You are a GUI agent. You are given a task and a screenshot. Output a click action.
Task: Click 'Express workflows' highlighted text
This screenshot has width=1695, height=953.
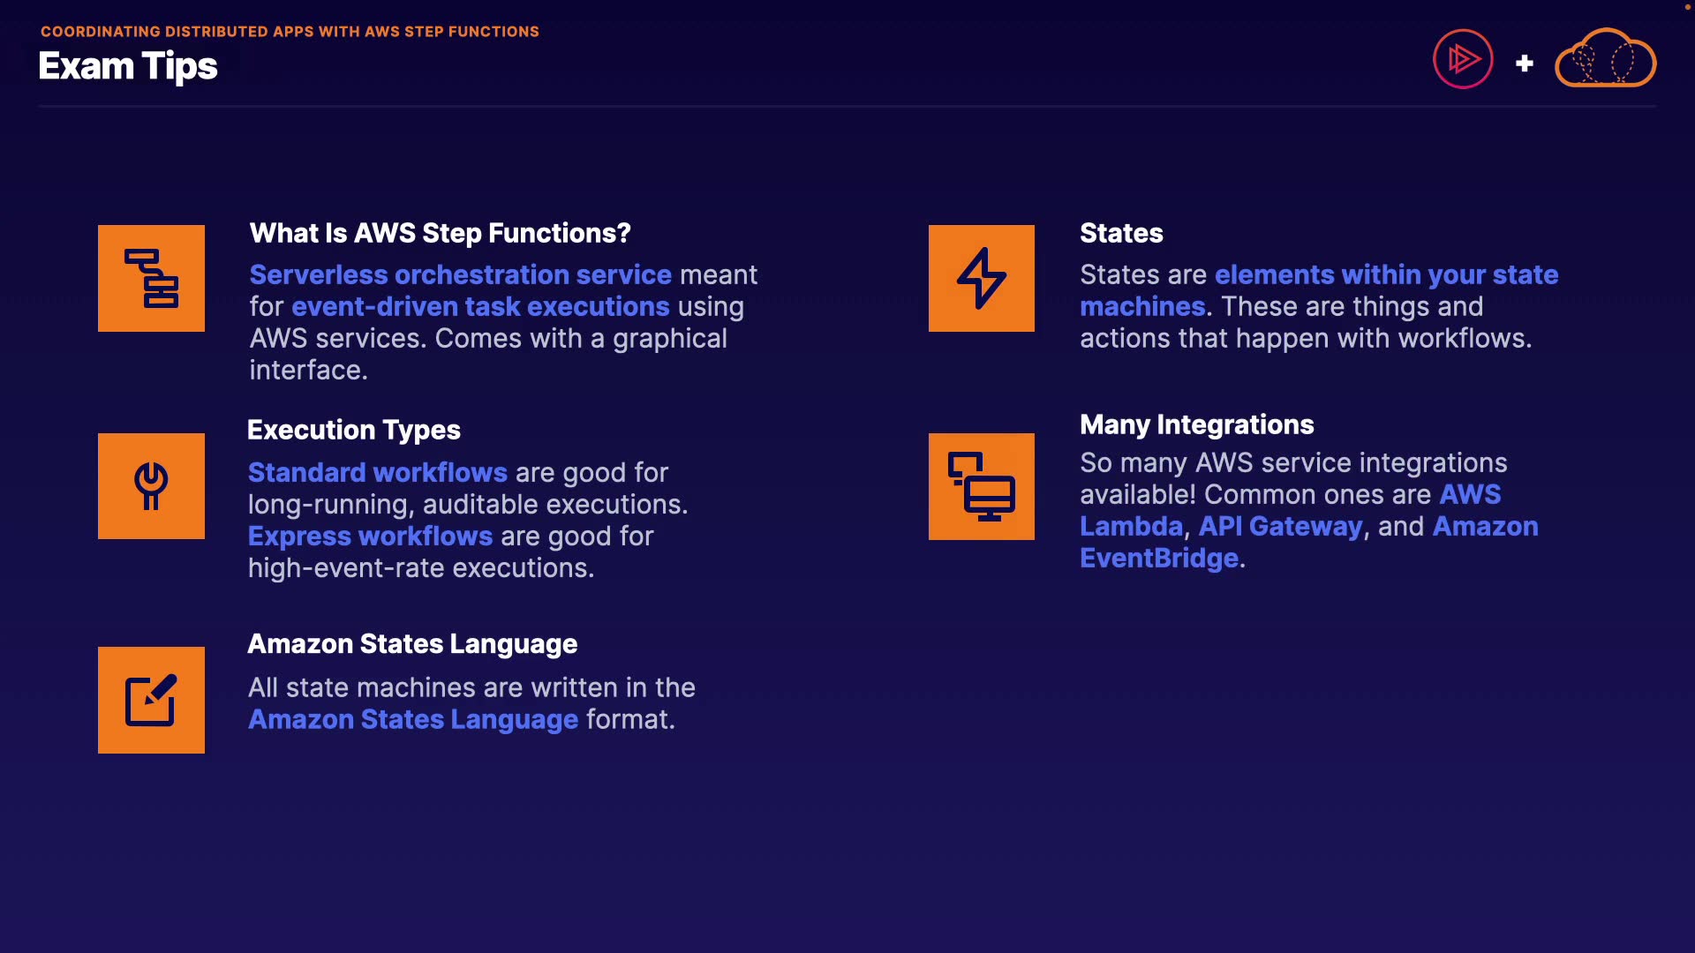click(x=370, y=537)
